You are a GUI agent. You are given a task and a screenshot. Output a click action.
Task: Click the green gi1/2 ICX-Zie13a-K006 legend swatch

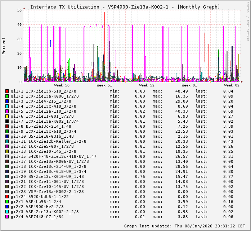coord(7,96)
